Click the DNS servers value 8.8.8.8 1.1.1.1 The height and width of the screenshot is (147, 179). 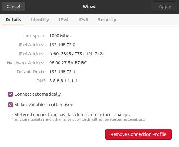[63, 81]
